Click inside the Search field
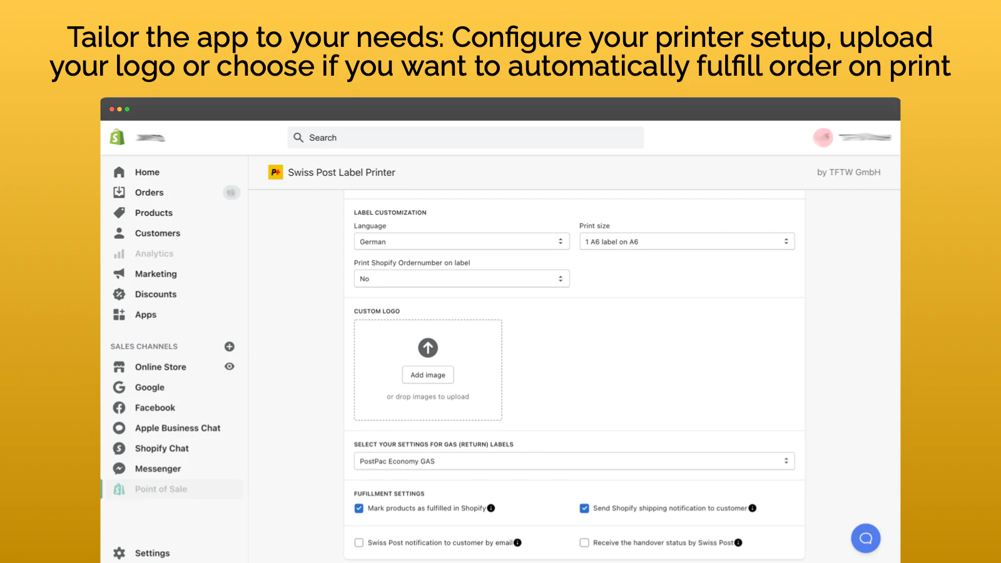1001x563 pixels. [465, 137]
